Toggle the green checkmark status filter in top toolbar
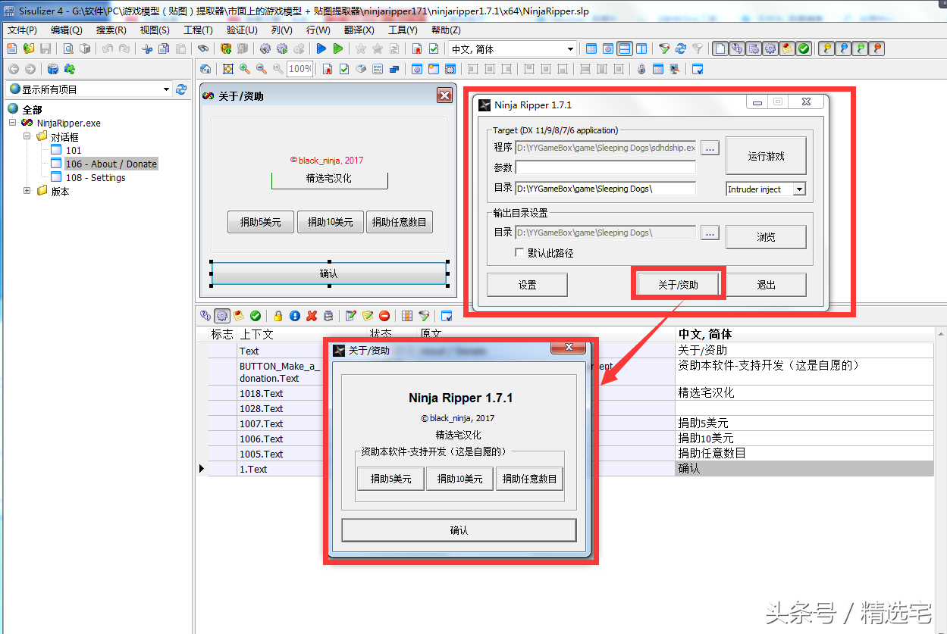The image size is (947, 634). 804,48
